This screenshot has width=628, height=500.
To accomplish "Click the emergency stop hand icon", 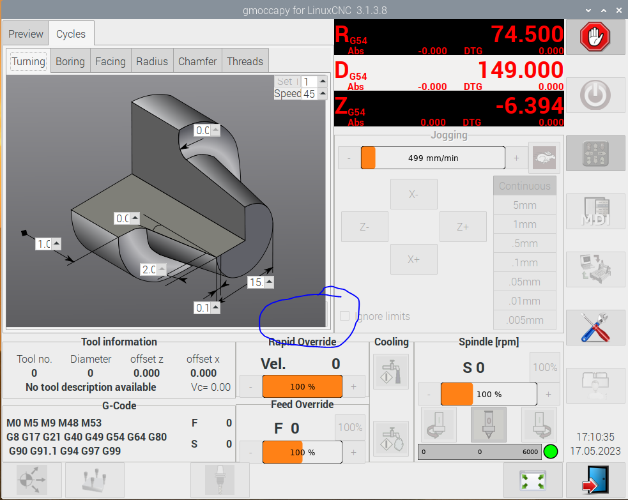I will (595, 37).
